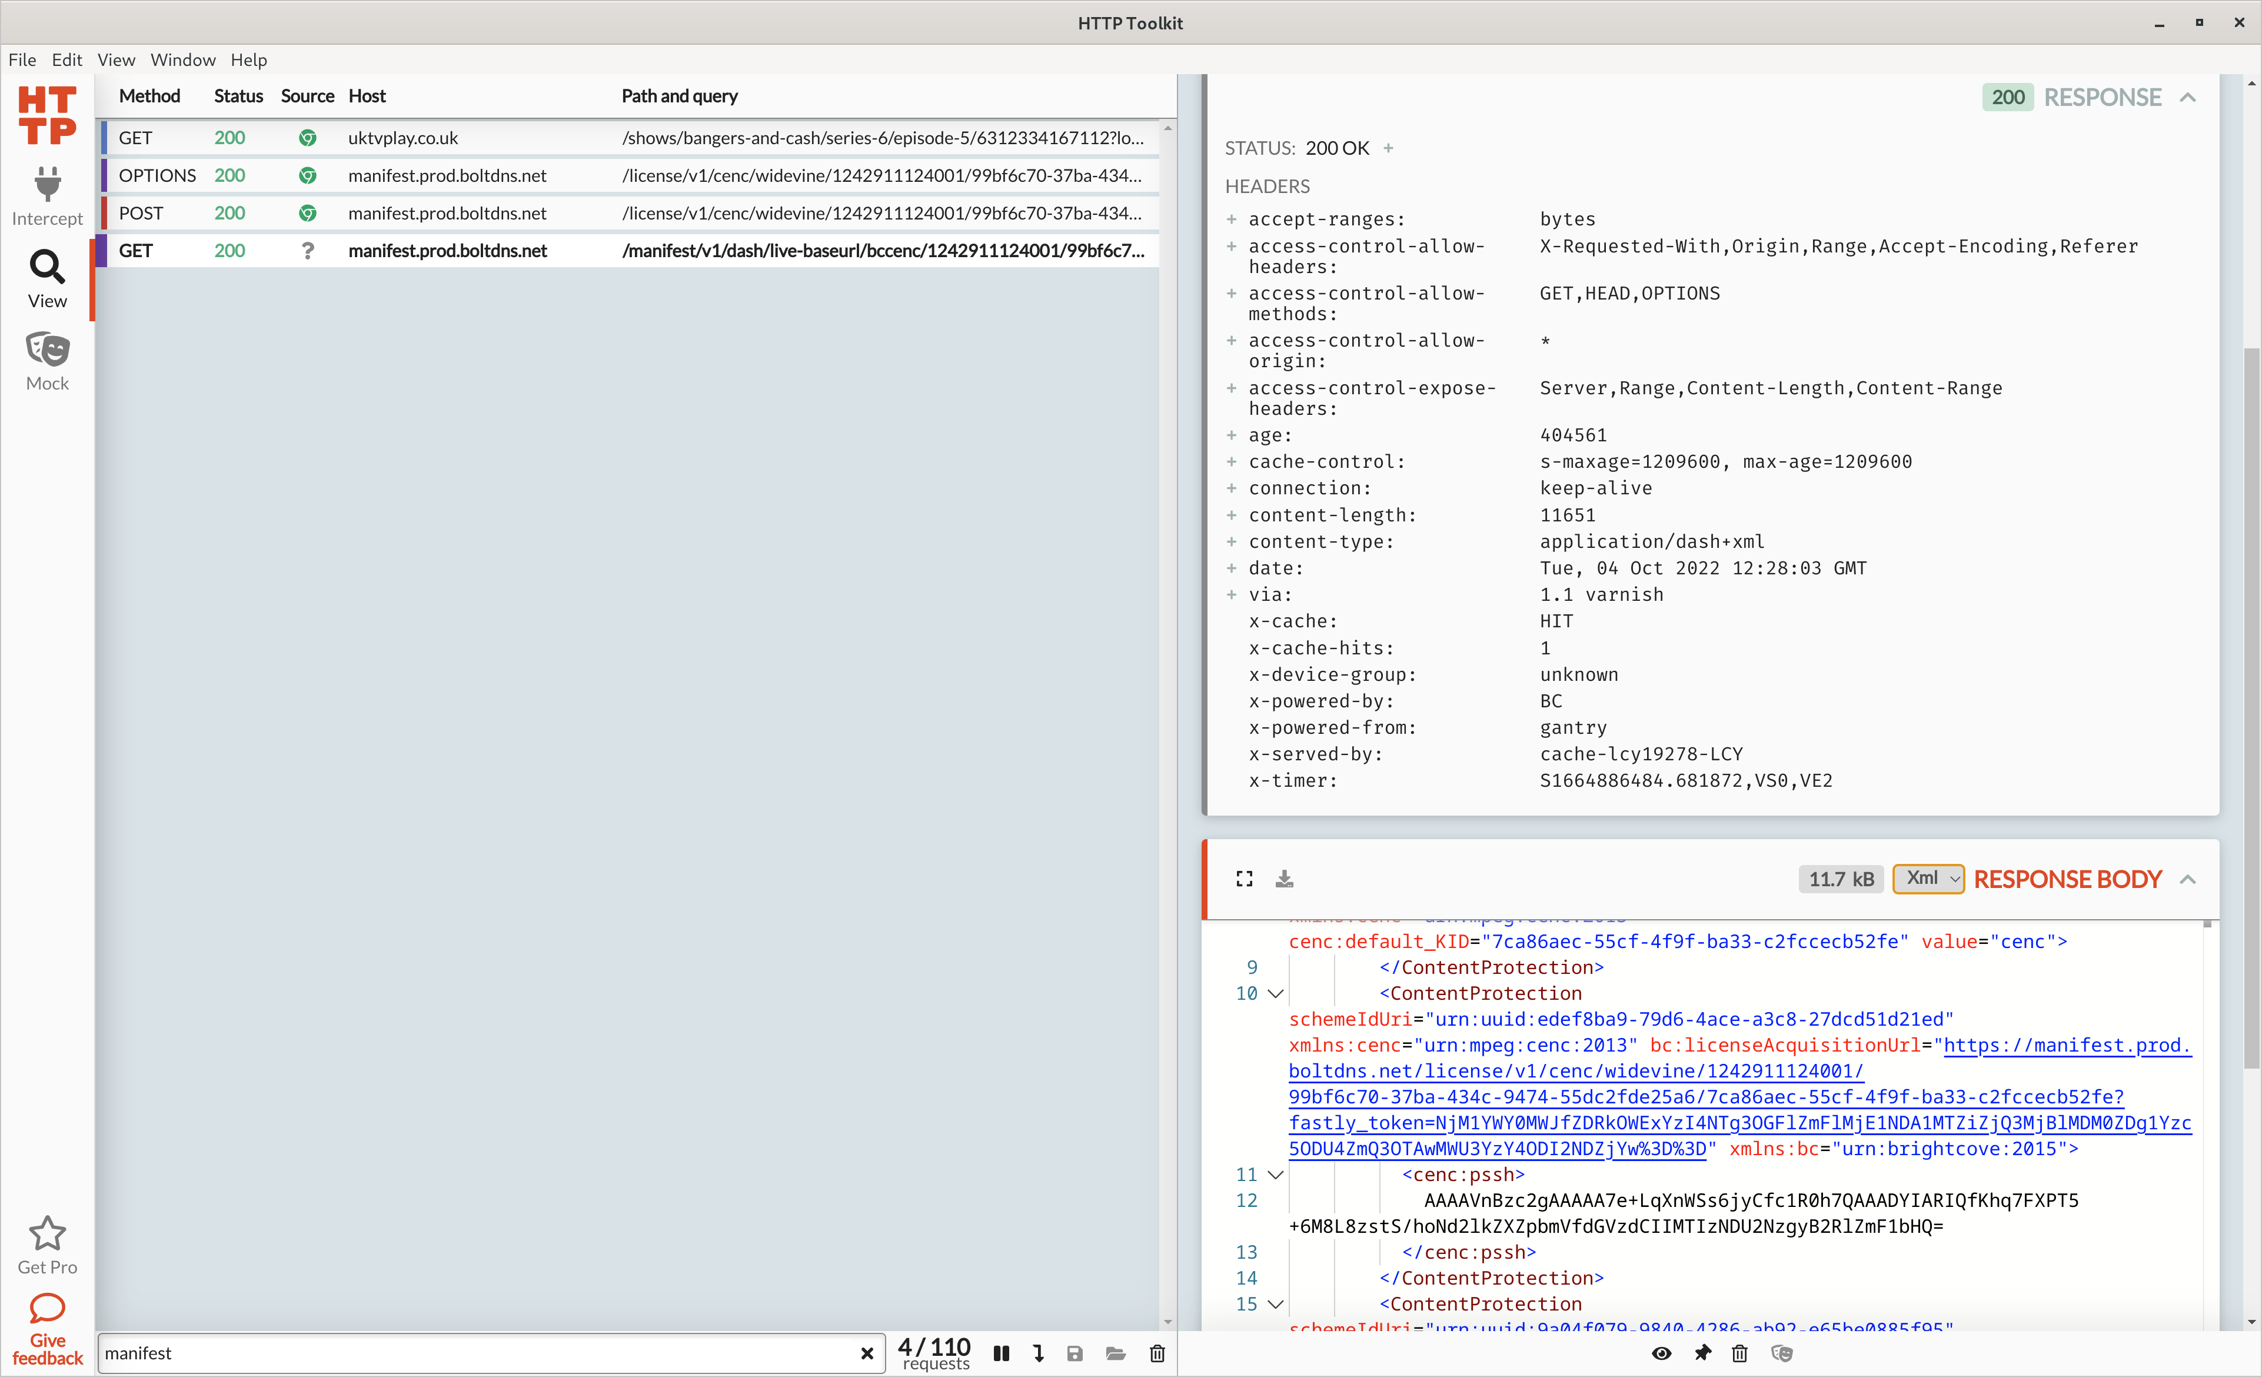Open saved HAR file folder icon
This screenshot has height=1377, width=2262.
coord(1115,1353)
